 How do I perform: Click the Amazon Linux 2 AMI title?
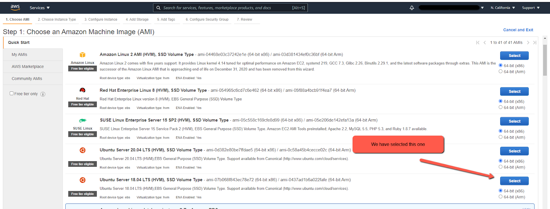147,54
